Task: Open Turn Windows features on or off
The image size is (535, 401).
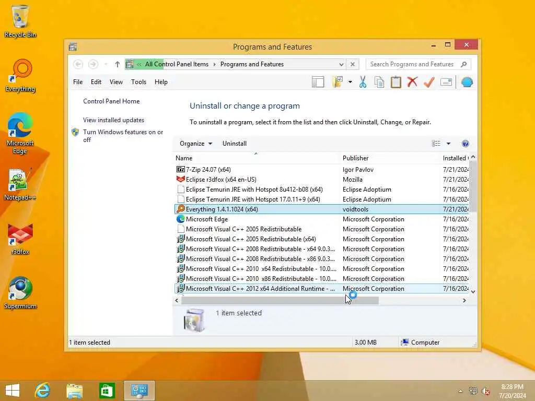Action: coord(123,136)
